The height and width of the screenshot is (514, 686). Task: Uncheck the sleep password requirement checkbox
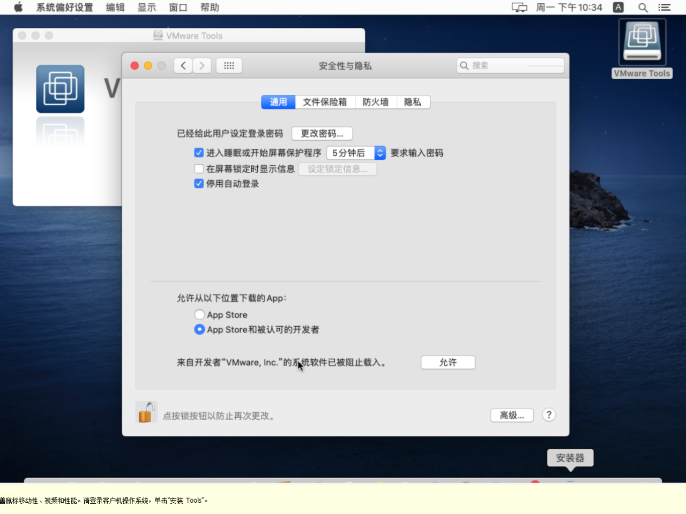[x=199, y=153]
